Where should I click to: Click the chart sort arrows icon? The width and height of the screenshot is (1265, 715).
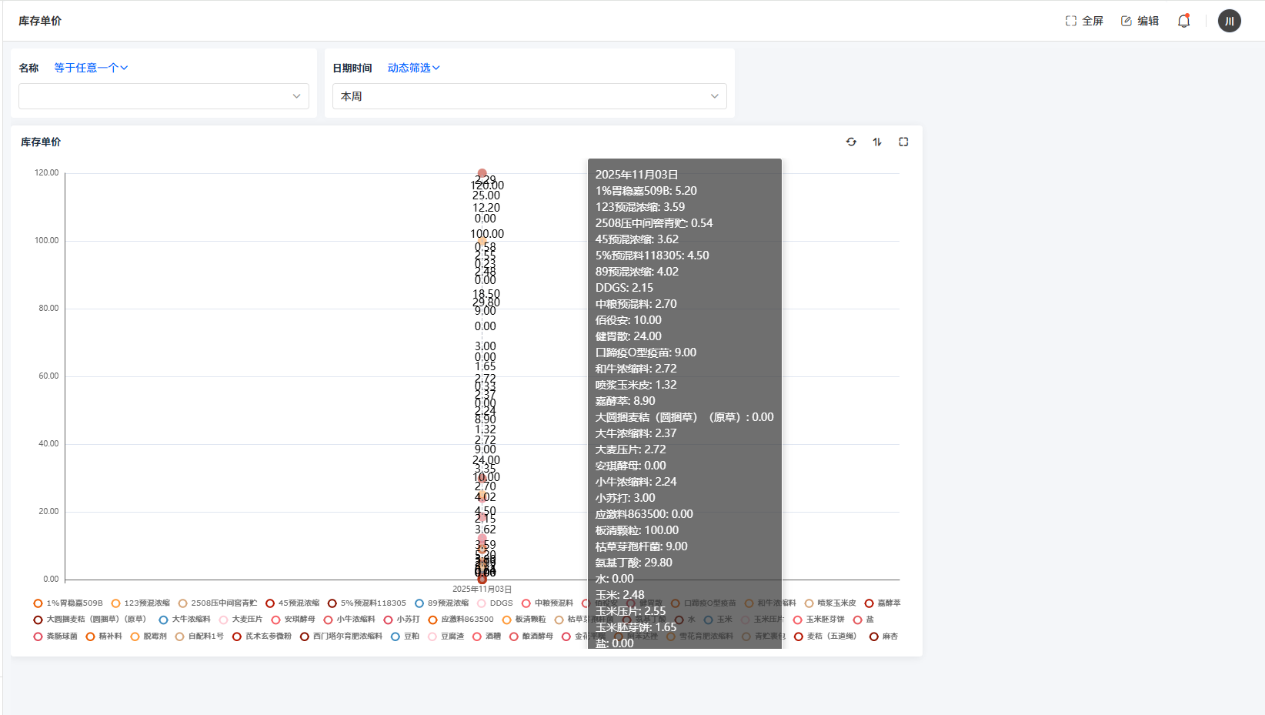click(x=877, y=142)
